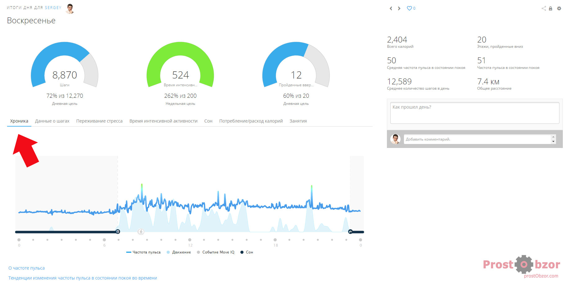Open resting heart rate trends link

pos(83,278)
